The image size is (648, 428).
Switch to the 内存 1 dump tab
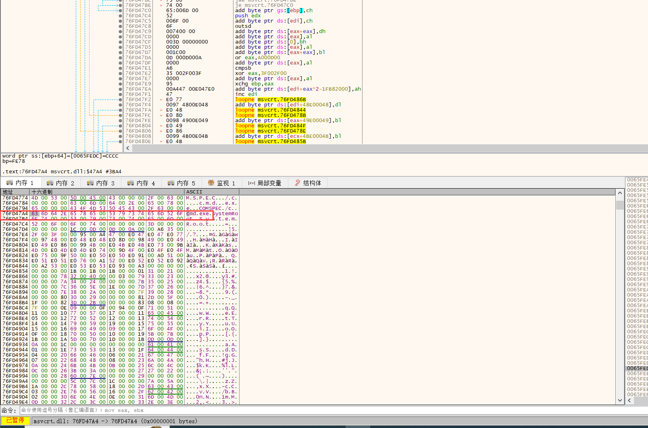pos(21,183)
